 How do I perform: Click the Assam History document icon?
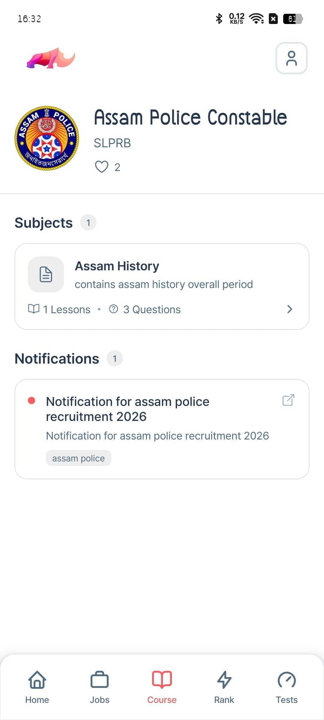46,274
